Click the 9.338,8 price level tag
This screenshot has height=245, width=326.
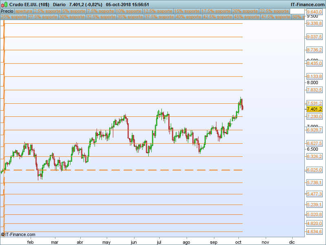click(314, 24)
